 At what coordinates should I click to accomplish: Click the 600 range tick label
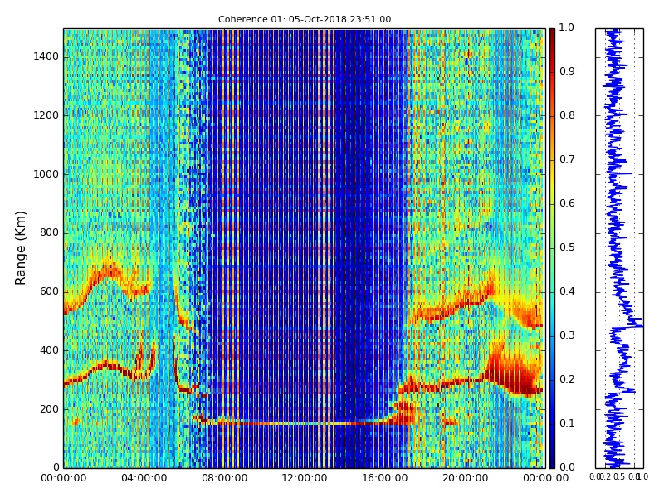click(x=49, y=291)
